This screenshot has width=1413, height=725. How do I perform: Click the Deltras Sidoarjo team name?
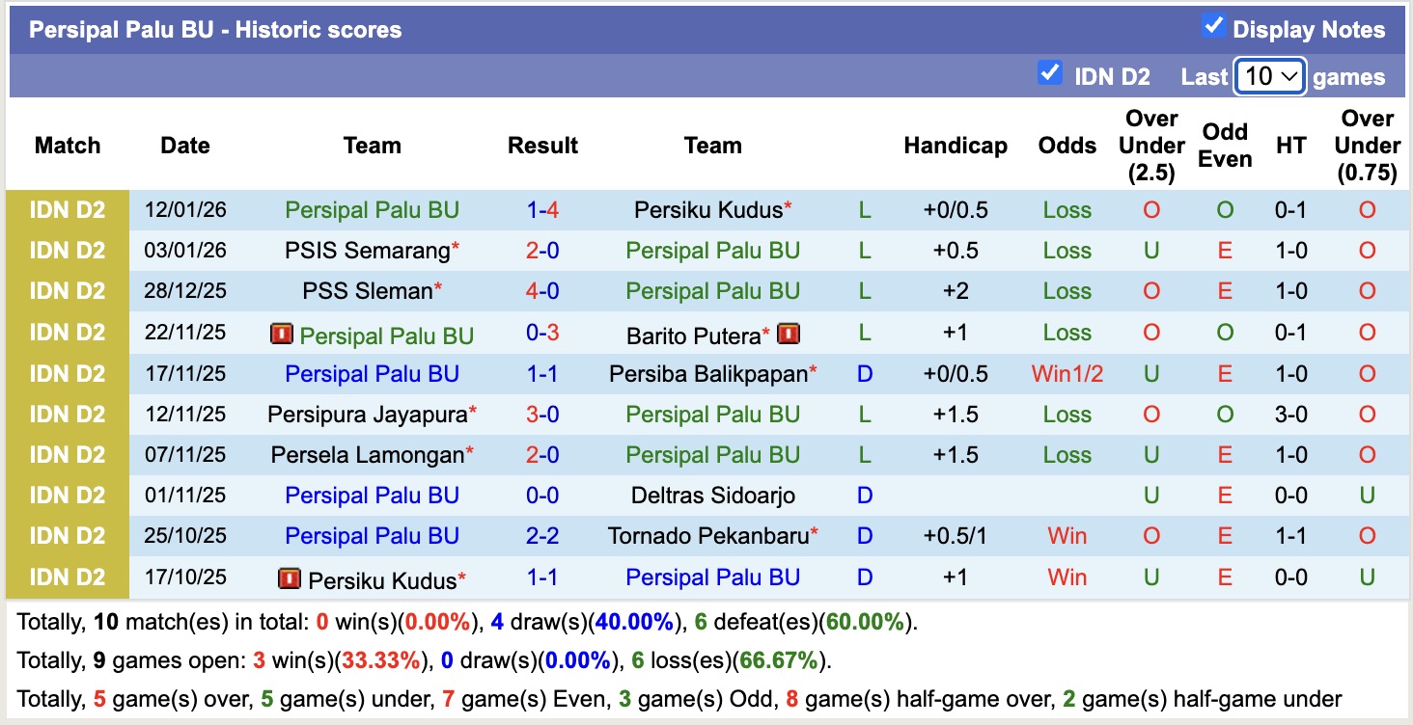712,495
